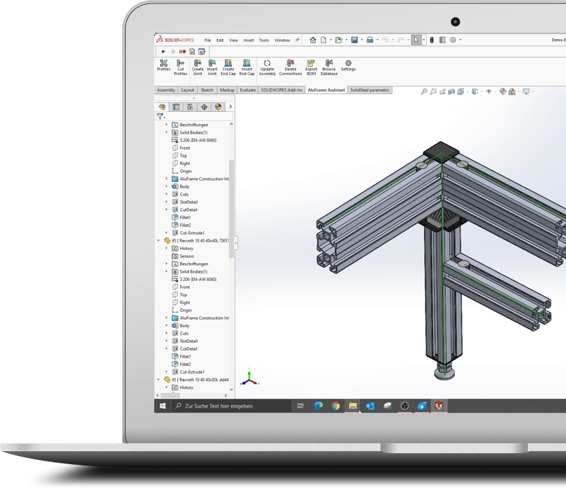Click the Cut Profiles tool

180,67
